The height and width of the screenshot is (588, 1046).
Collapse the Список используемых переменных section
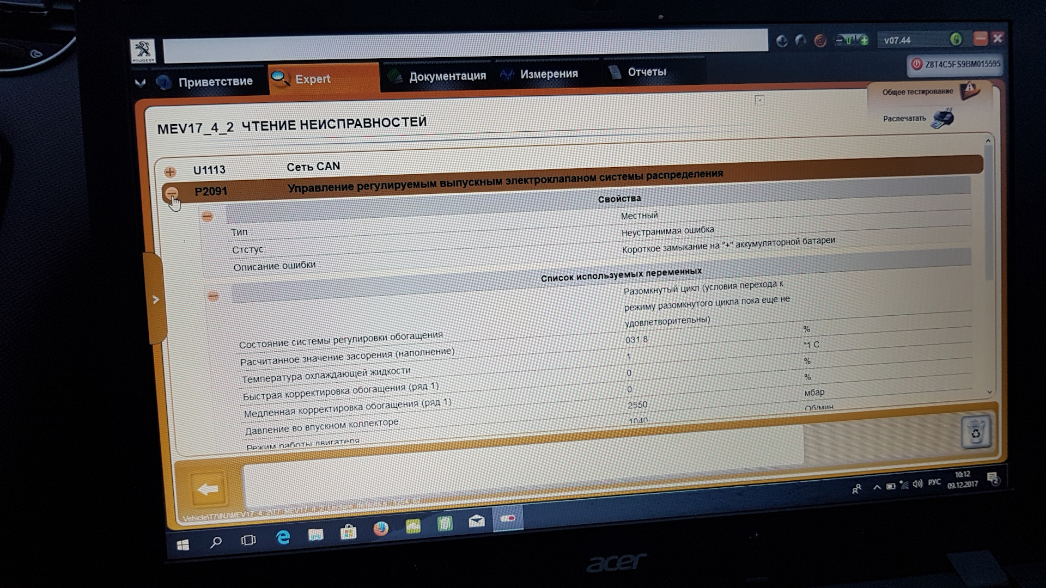(213, 296)
